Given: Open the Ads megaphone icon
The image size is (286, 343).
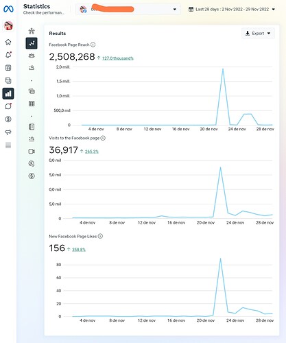Looking at the screenshot, I should point(8,132).
